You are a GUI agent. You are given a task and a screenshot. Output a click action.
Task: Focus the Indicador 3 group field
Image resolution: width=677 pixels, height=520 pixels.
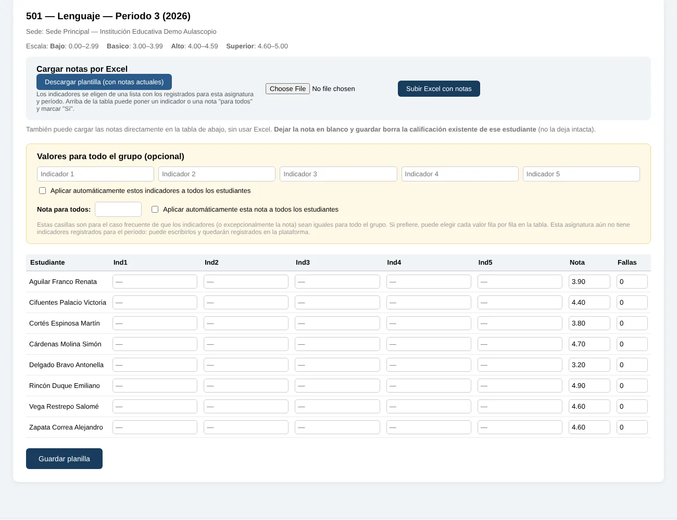coord(338,174)
